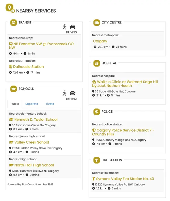Click the Nearby Services location pin icon

tap(10, 8)
